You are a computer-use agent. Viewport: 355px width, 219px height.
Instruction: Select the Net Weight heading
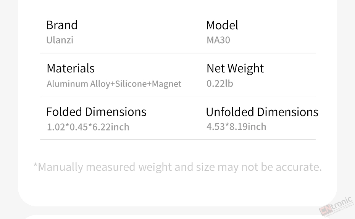[x=235, y=68]
